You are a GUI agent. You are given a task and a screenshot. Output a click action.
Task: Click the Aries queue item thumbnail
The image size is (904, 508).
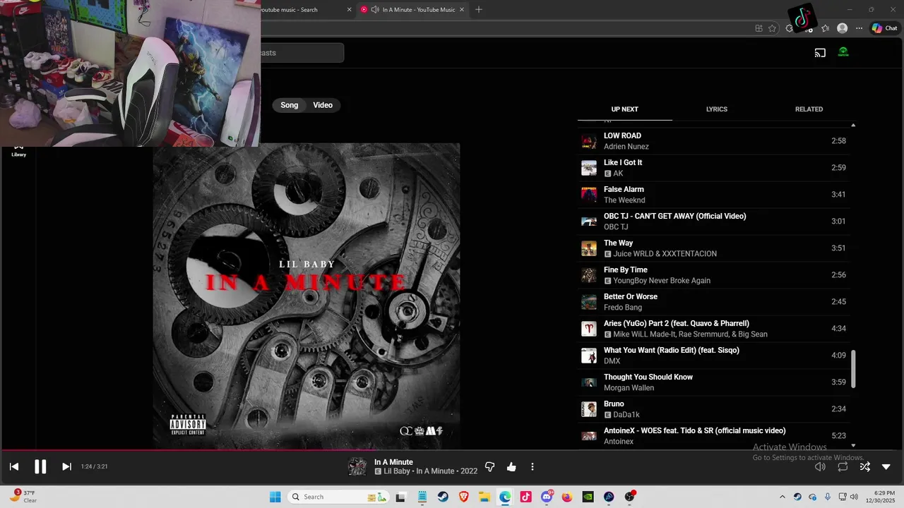coord(589,329)
